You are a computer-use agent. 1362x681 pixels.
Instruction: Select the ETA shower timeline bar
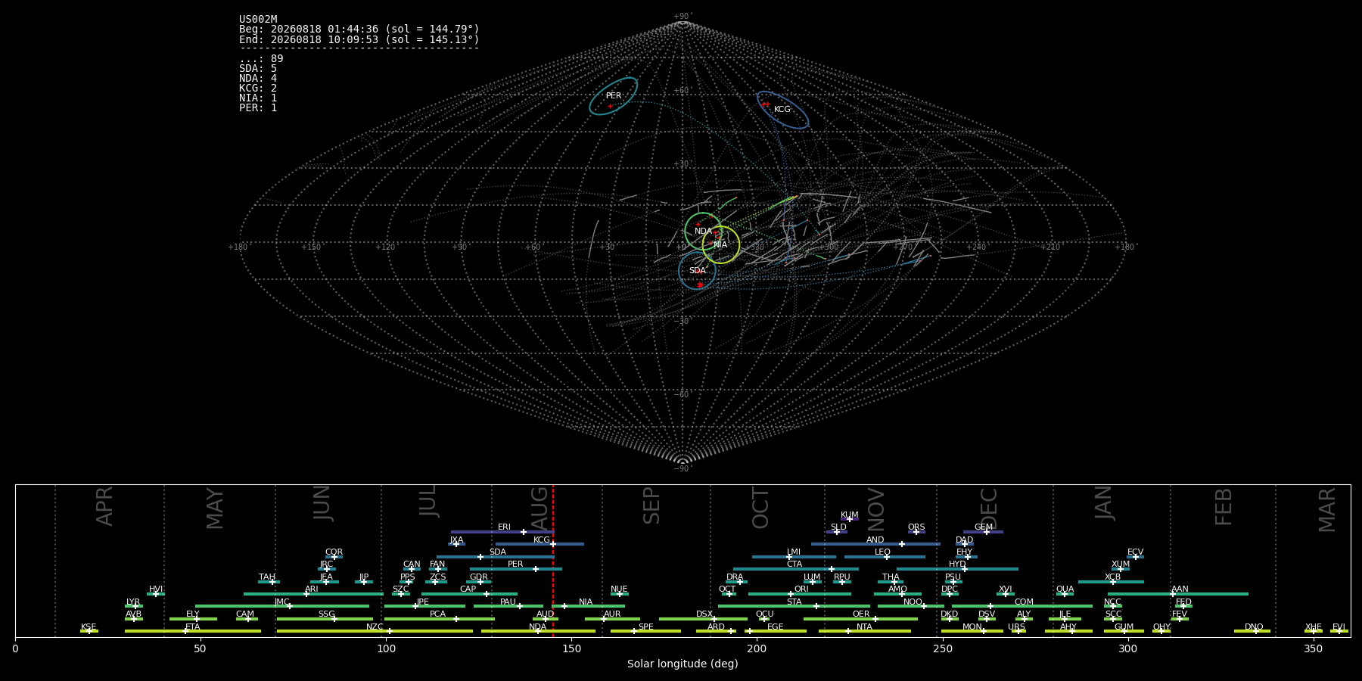point(193,631)
